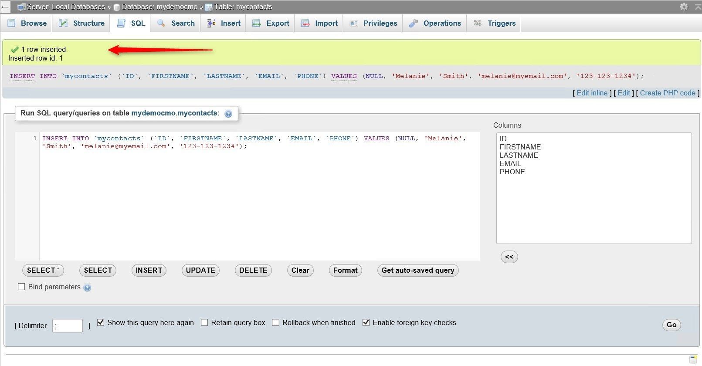Click the back arrow navigation icon
Image resolution: width=702 pixels, height=366 pixels.
coord(4,7)
